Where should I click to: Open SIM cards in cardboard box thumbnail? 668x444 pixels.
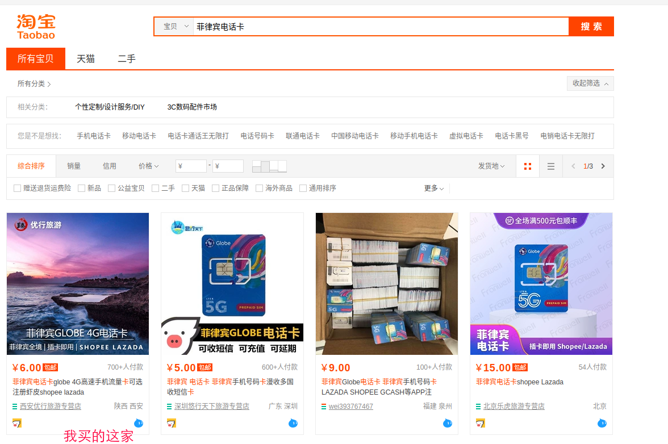387,283
